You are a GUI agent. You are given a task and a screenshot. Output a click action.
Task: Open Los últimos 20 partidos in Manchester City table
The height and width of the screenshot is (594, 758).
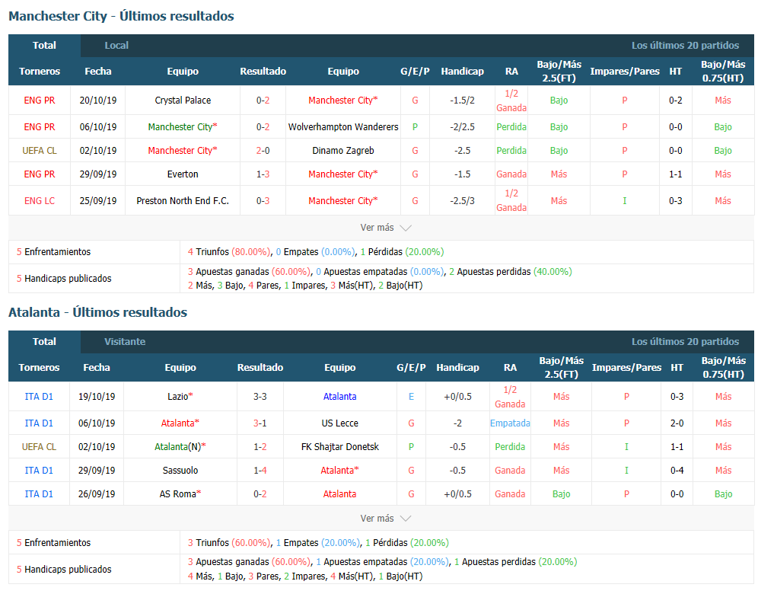(685, 46)
